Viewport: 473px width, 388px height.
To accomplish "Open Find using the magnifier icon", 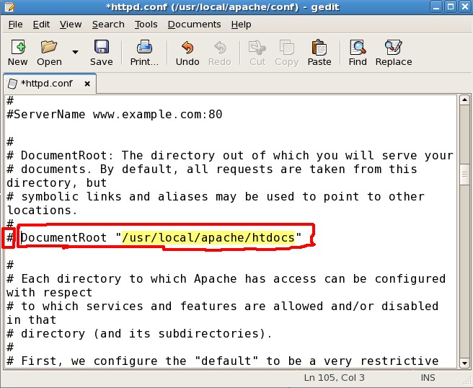I will click(358, 48).
